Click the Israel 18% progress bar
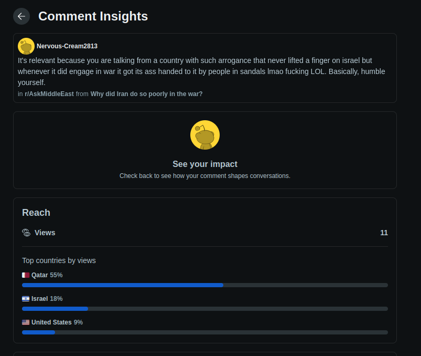 [x=205, y=309]
